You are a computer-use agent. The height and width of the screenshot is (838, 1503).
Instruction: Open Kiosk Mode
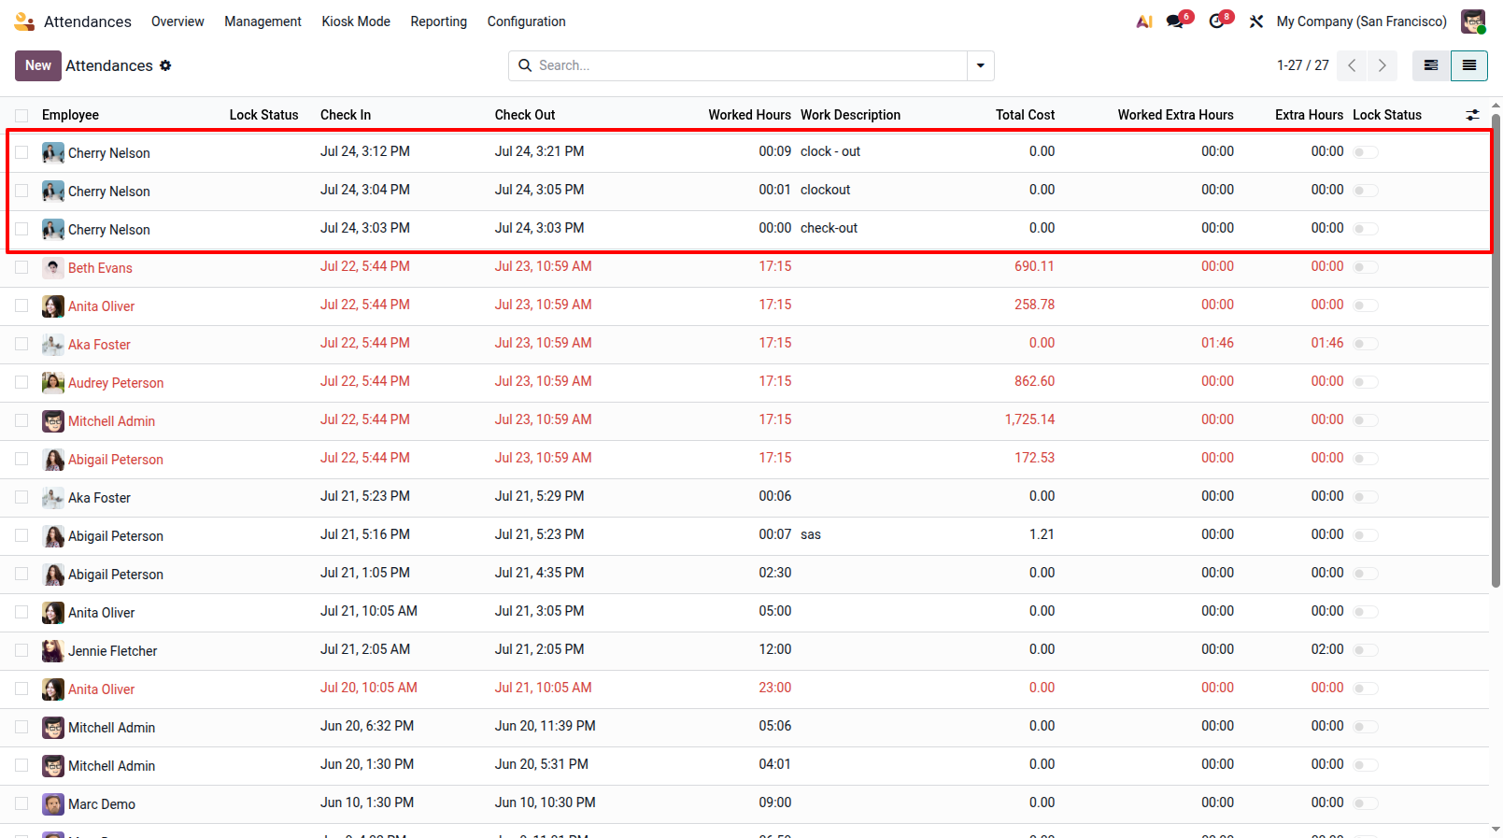[x=356, y=21]
